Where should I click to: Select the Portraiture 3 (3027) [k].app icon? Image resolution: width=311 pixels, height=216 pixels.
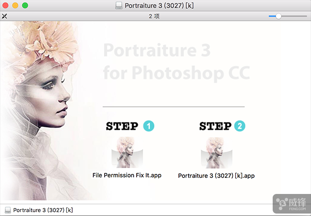click(x=216, y=152)
